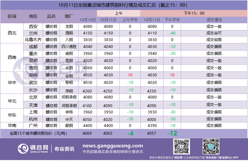
Task: Select the 上午 header cell
Action: tap(119, 13)
